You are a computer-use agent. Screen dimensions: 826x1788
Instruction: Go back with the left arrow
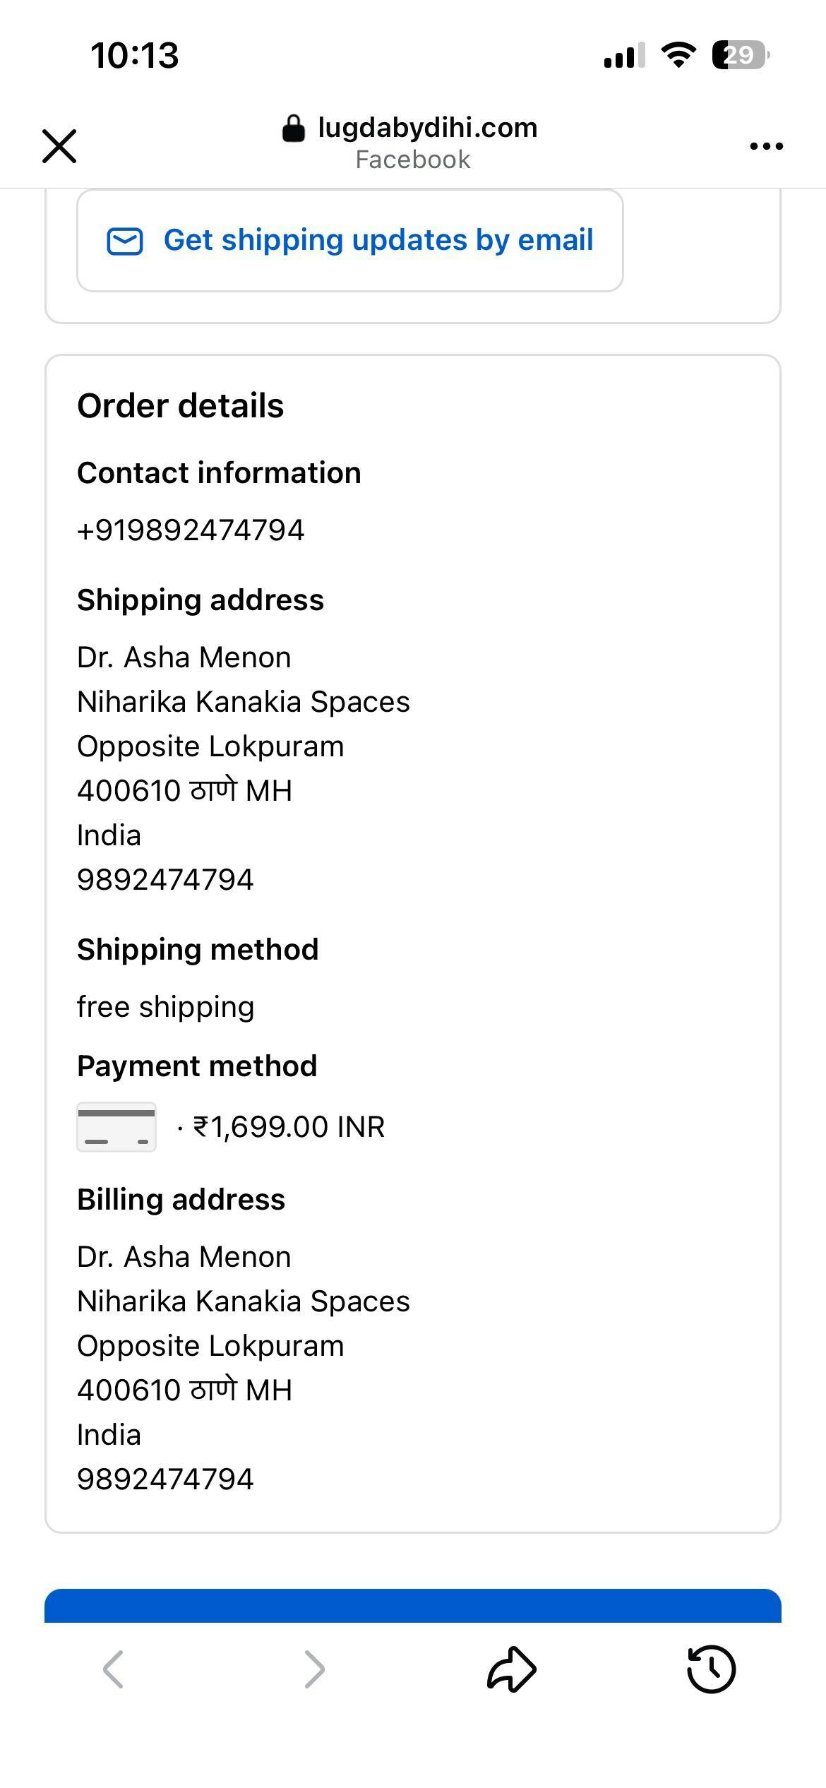coord(113,1669)
